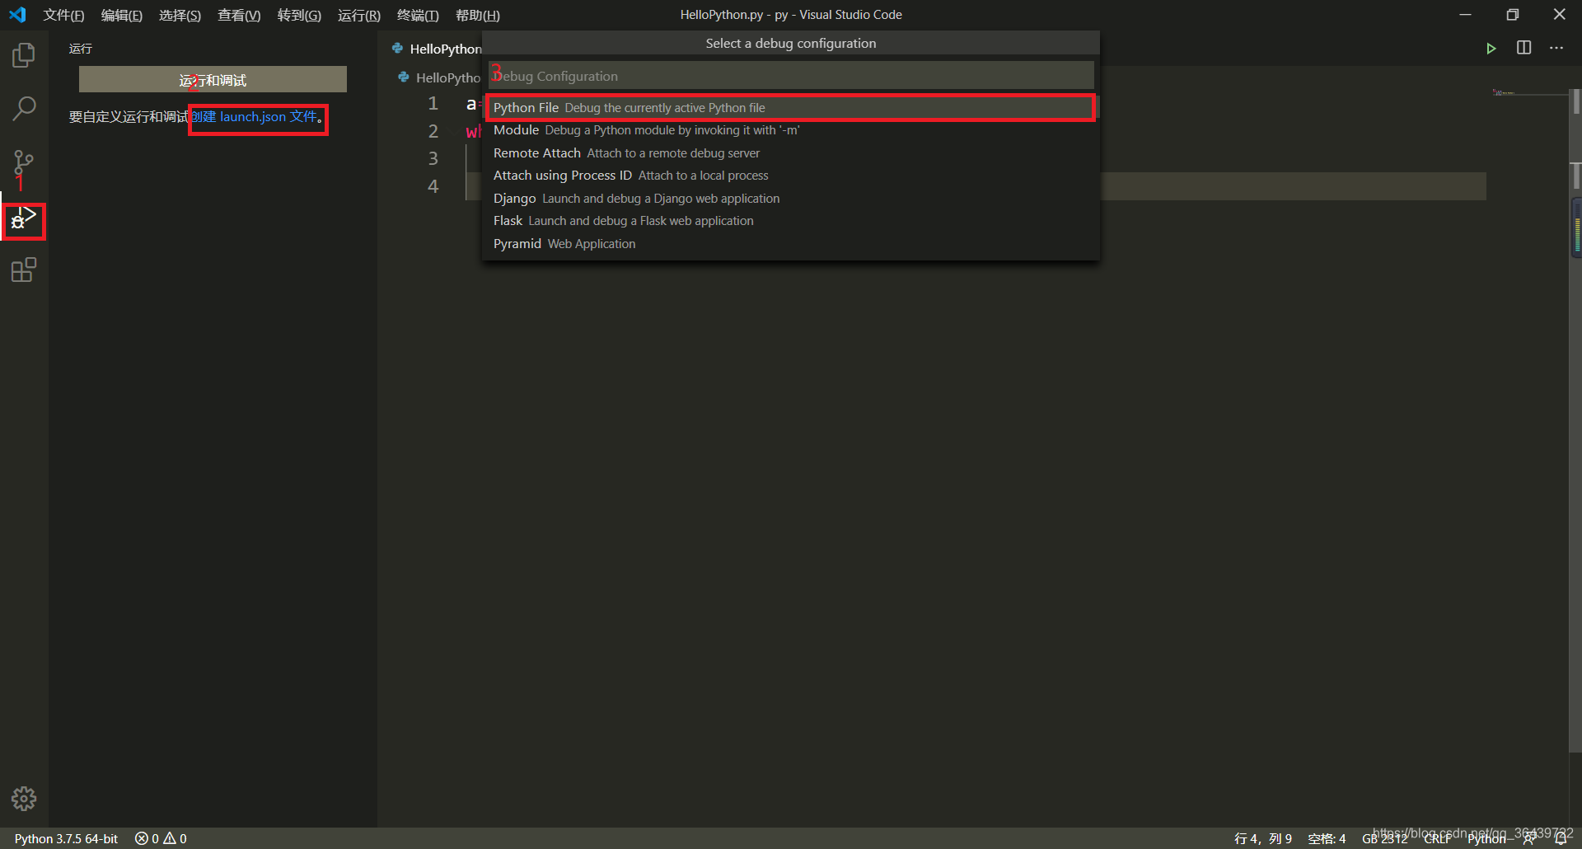This screenshot has height=849, width=1582.
Task: Open the 编辑(E) menu
Action: (x=121, y=15)
